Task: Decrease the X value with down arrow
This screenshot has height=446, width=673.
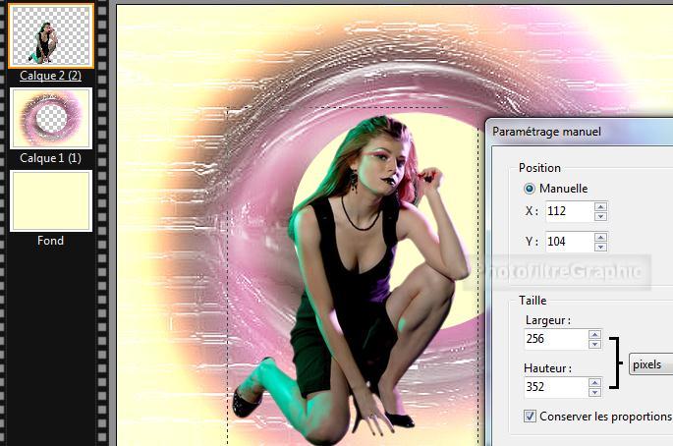Action: [600, 216]
